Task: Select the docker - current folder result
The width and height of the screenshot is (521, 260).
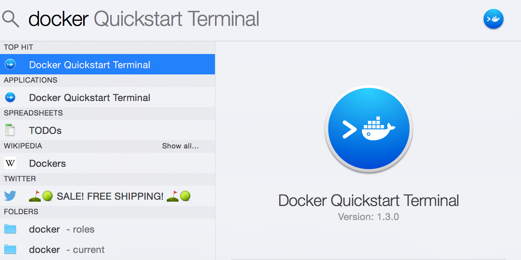Action: click(x=67, y=249)
